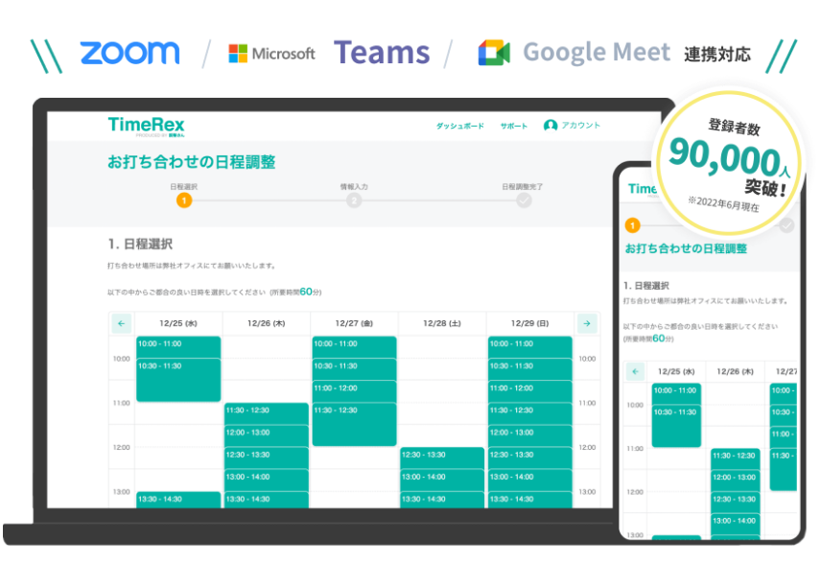Click 12/26 (木) column header on laptop
This screenshot has height=563, width=821.
point(267,323)
